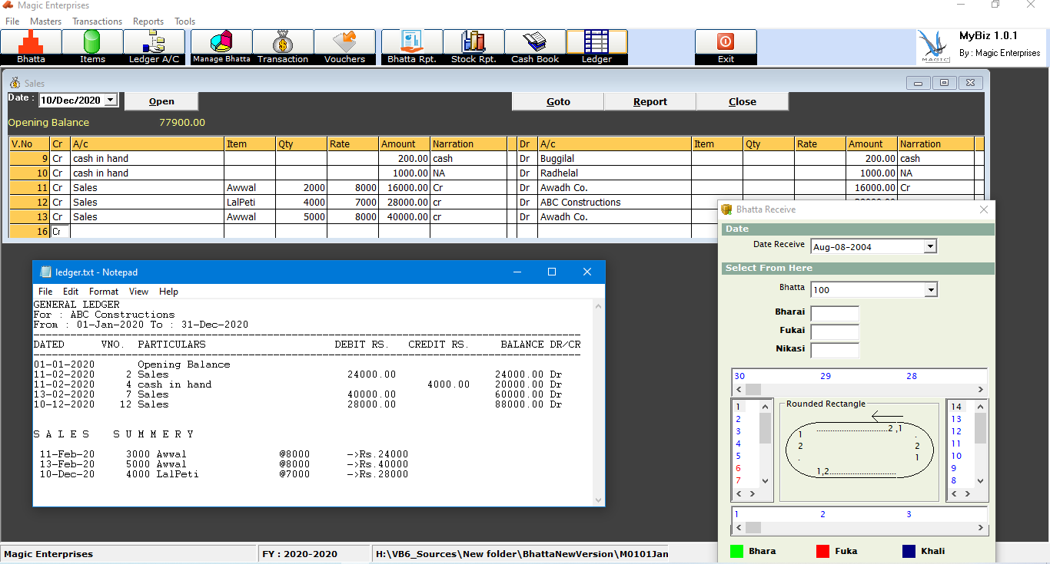Open the Ledger A/C toolbar icon
1050x564 pixels.
tap(155, 47)
